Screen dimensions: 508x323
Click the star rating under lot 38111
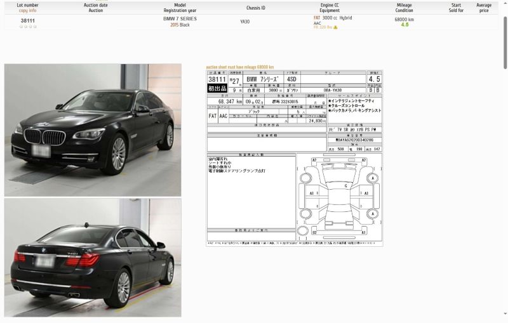28,27
